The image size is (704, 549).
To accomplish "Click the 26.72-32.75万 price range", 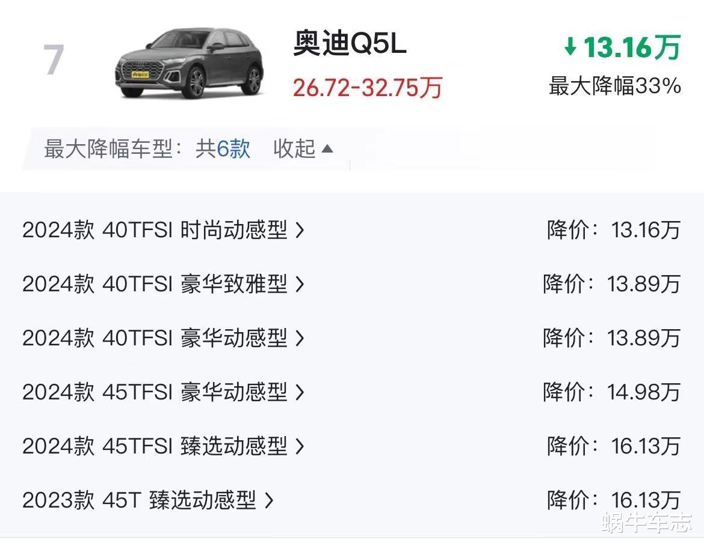I will (x=368, y=87).
